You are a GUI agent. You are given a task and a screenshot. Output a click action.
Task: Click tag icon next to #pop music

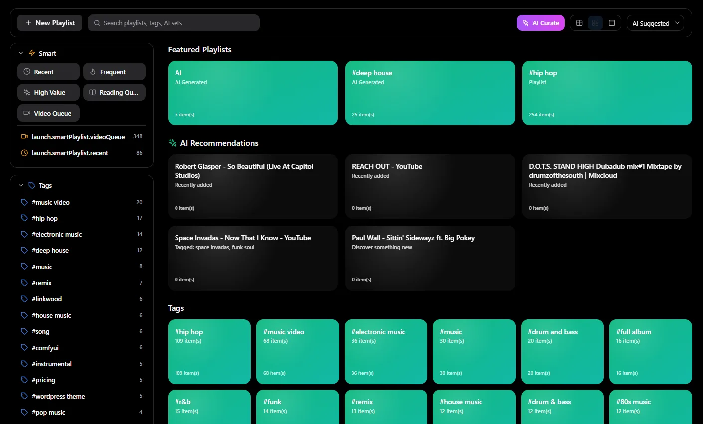pyautogui.click(x=24, y=412)
